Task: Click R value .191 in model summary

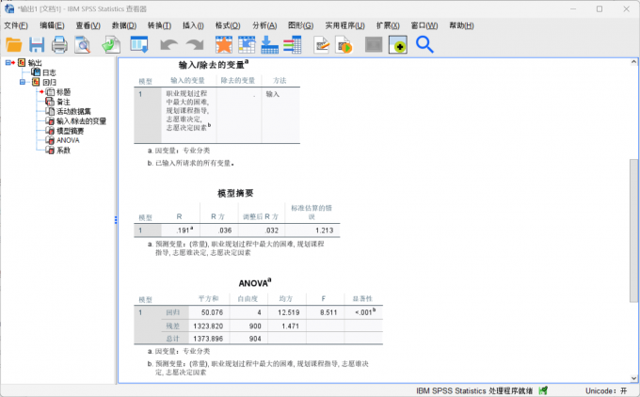Action: click(184, 230)
